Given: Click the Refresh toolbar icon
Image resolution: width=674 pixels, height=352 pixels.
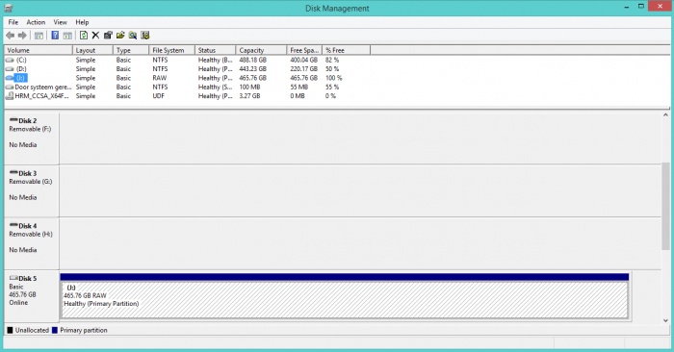Looking at the screenshot, I should pyautogui.click(x=84, y=36).
